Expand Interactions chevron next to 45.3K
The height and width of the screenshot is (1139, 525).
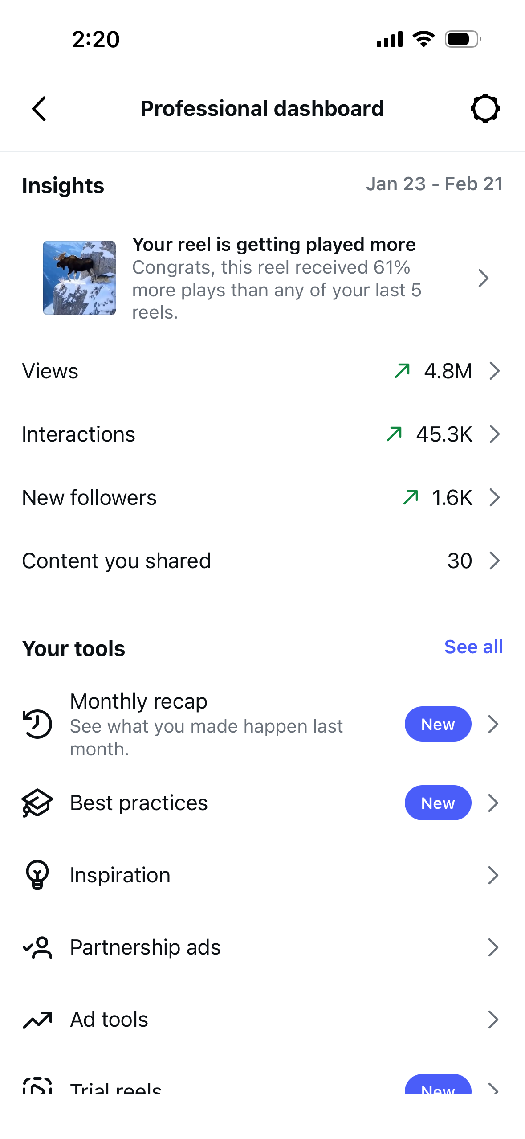(x=494, y=434)
